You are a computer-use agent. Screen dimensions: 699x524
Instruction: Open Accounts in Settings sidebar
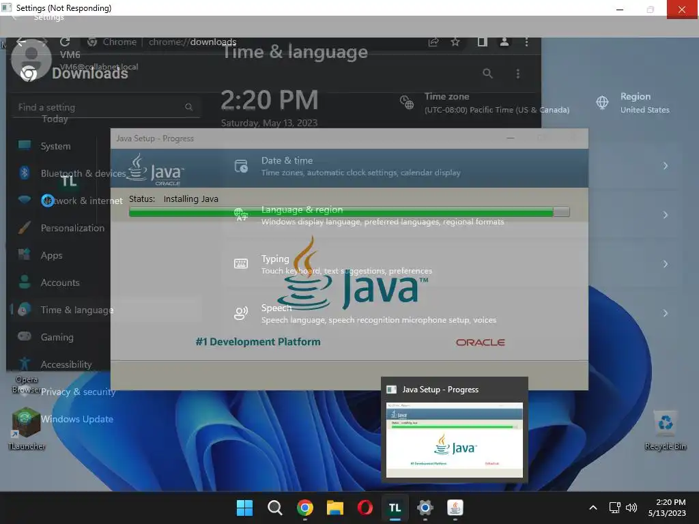click(60, 282)
